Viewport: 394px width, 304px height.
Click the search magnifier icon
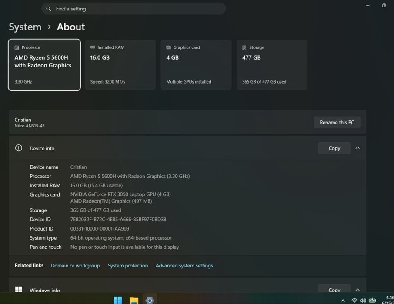pos(49,9)
